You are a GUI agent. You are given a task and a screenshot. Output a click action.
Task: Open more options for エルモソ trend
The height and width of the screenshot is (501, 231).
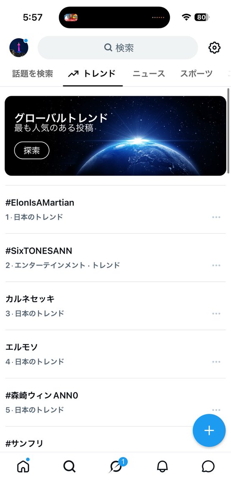[x=216, y=362]
